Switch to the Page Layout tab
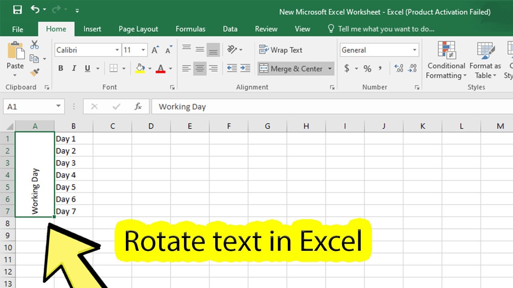513x288 pixels. (138, 29)
